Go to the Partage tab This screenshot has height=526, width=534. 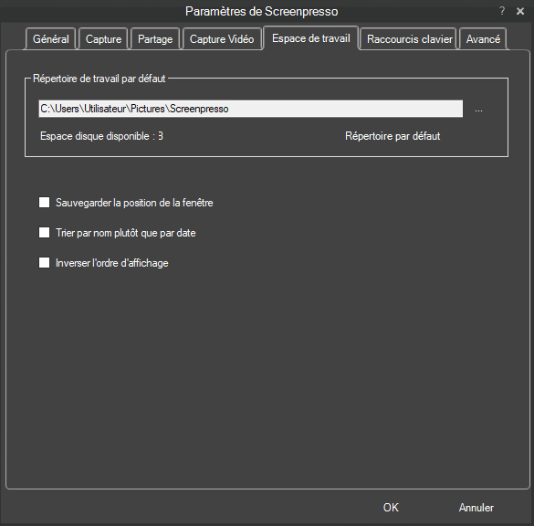[x=155, y=39]
